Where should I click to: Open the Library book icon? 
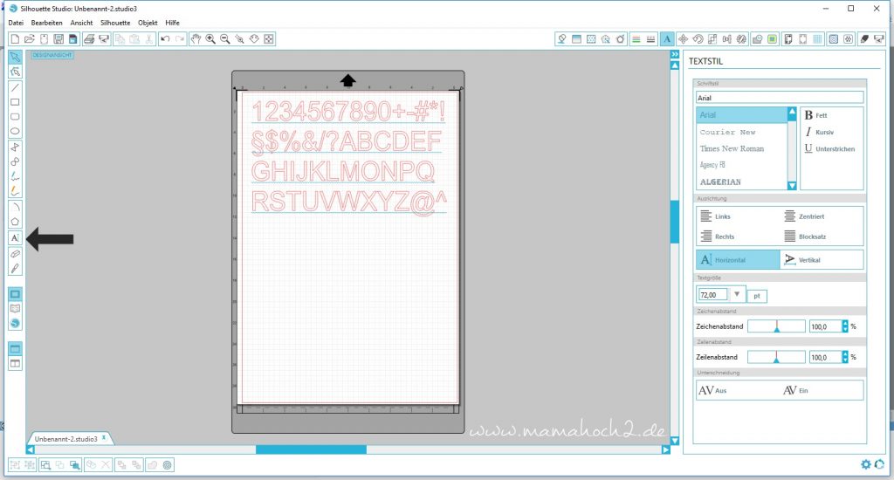click(15, 308)
